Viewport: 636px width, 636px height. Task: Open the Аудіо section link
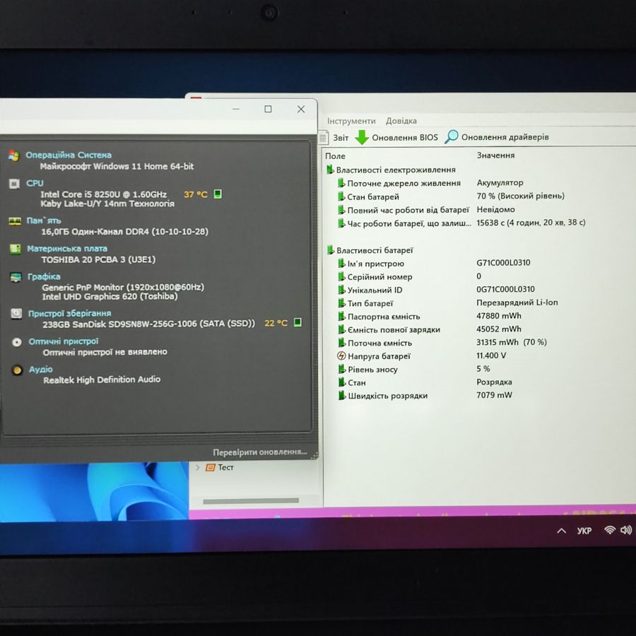click(41, 369)
